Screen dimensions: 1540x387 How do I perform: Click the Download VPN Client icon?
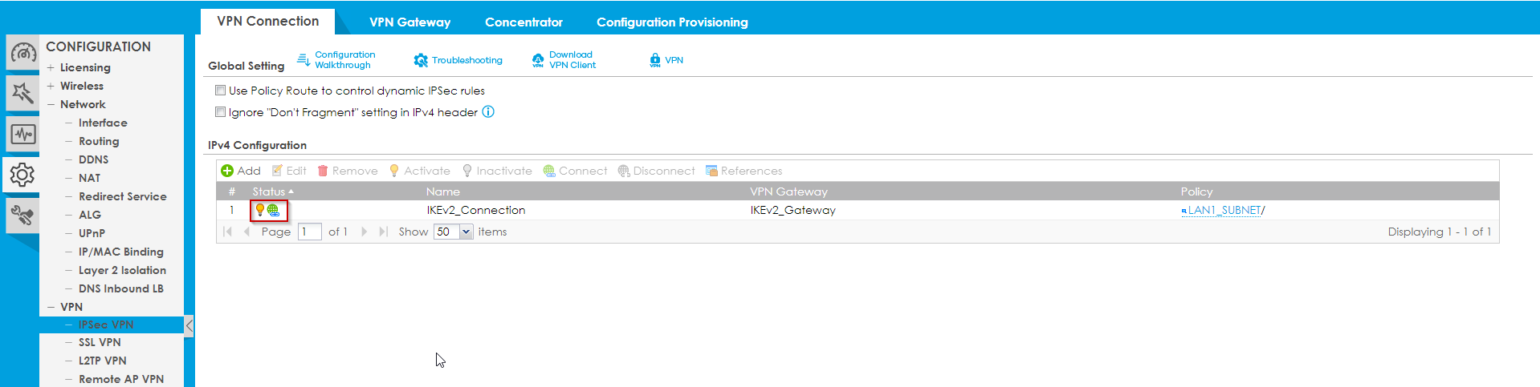coord(538,60)
